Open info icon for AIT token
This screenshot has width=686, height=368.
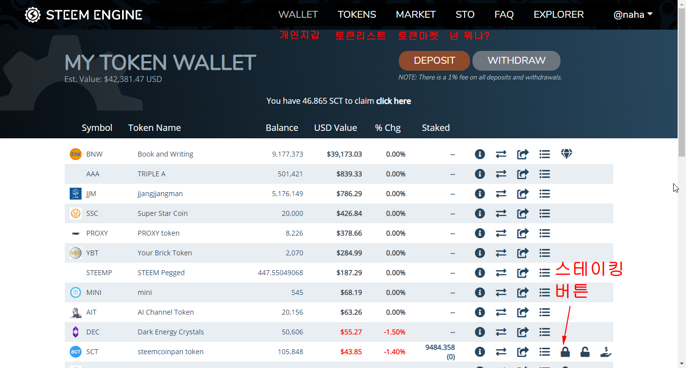point(479,312)
